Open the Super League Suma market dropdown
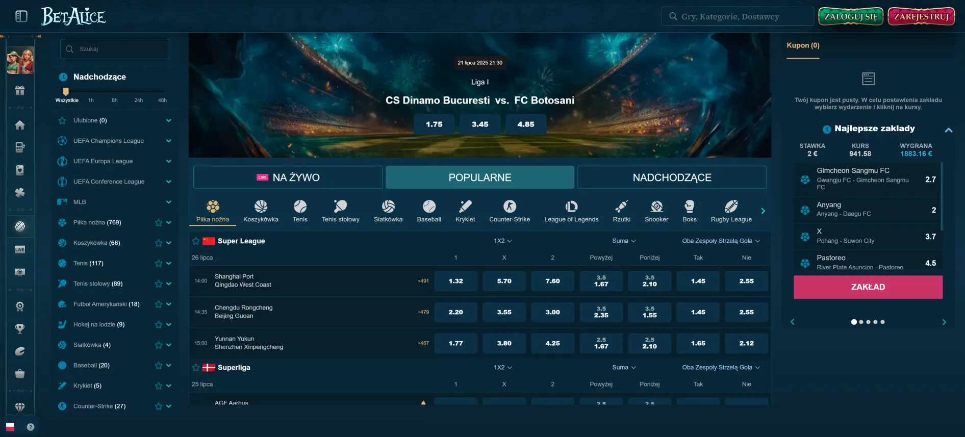 coord(624,241)
